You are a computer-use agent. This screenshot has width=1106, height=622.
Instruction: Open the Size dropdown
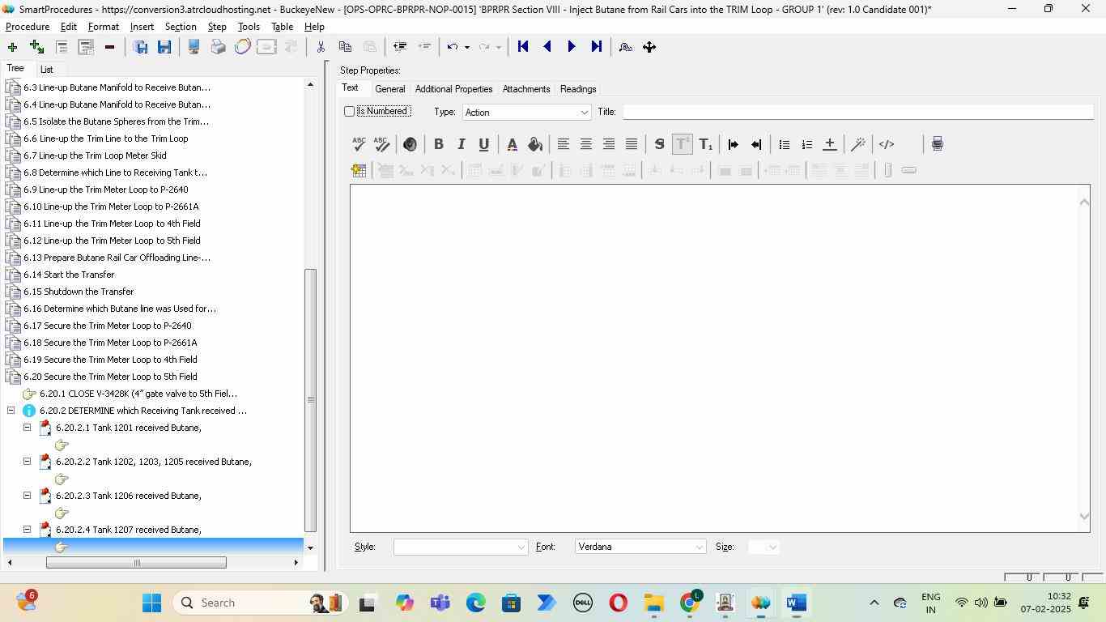click(764, 547)
